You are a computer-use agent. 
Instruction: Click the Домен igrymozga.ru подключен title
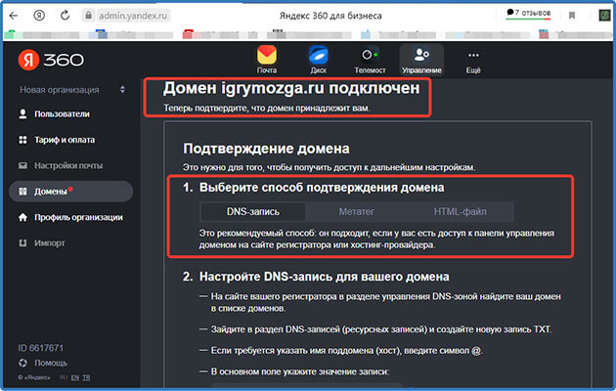click(x=291, y=88)
